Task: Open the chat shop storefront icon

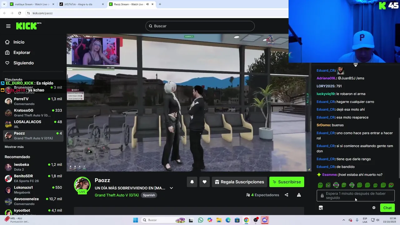Action: (321, 208)
